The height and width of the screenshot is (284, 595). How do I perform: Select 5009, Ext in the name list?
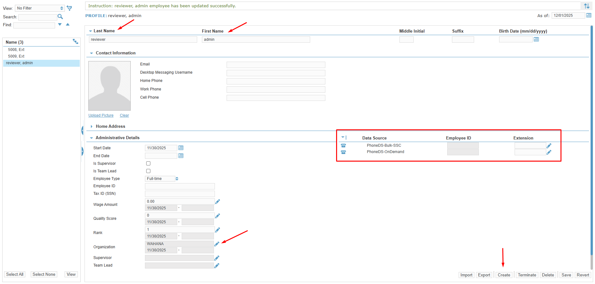[x=16, y=56]
